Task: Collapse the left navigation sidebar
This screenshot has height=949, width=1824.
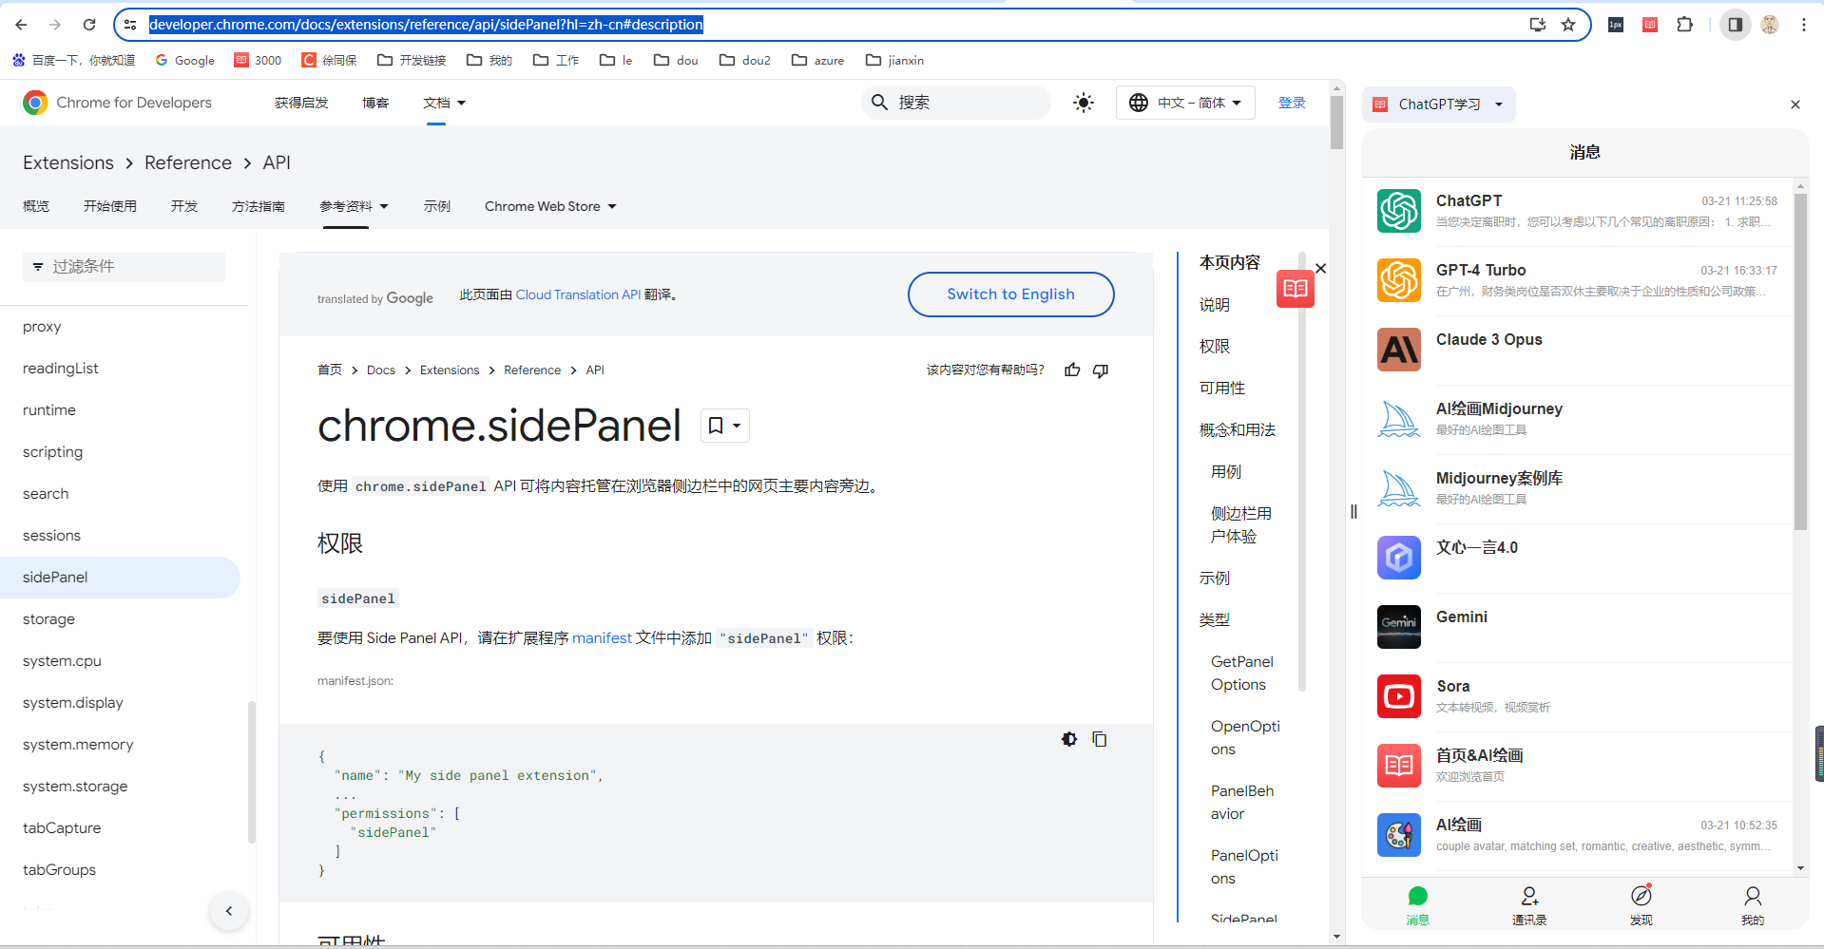Action: coord(228,910)
